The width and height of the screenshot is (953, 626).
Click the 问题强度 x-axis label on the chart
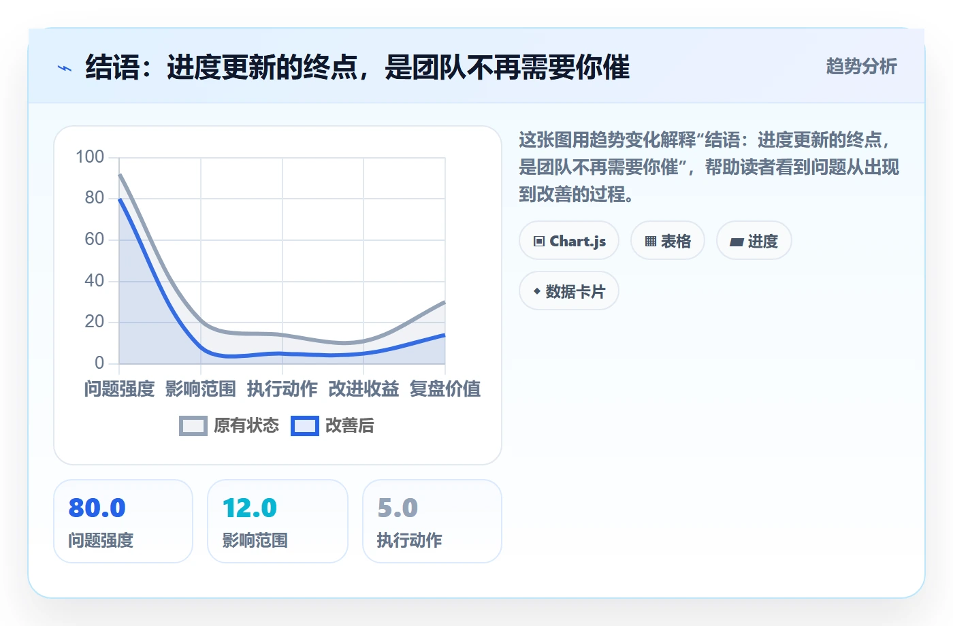tap(119, 389)
